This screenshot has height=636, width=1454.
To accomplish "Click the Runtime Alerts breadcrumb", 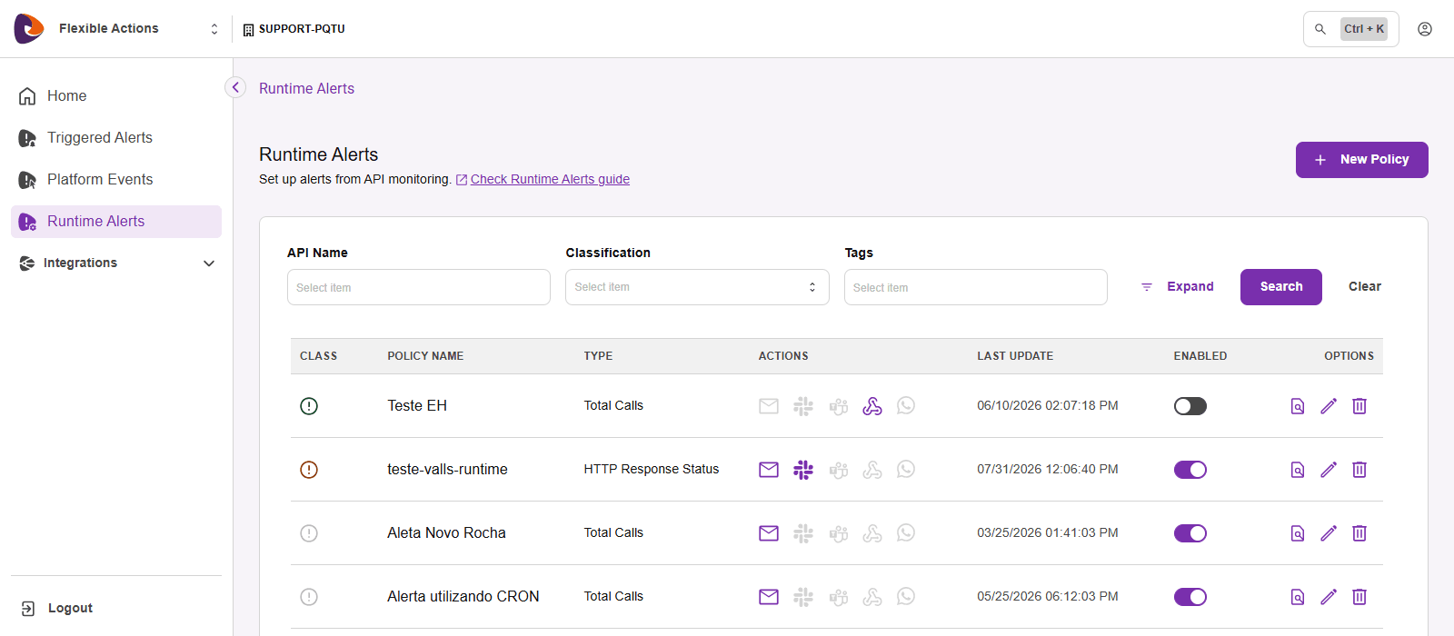I will tap(306, 89).
